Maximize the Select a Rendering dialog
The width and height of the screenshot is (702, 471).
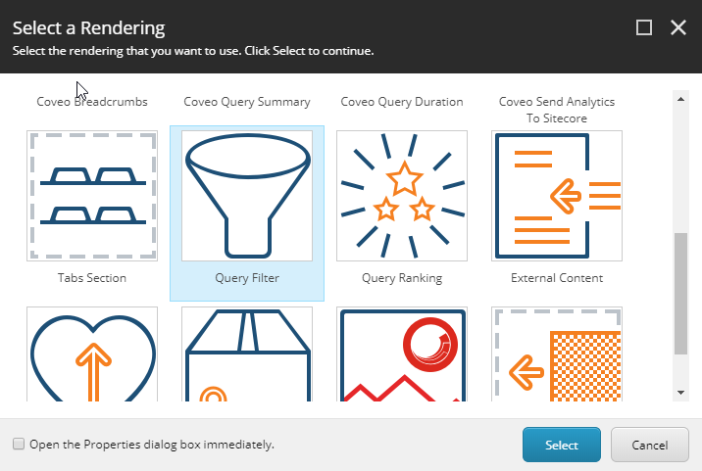(644, 27)
